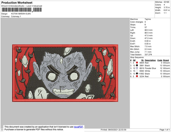This screenshot has width=171, height=132.
Task: Click the Page 1 of 1 footer text
Action: tap(165, 130)
